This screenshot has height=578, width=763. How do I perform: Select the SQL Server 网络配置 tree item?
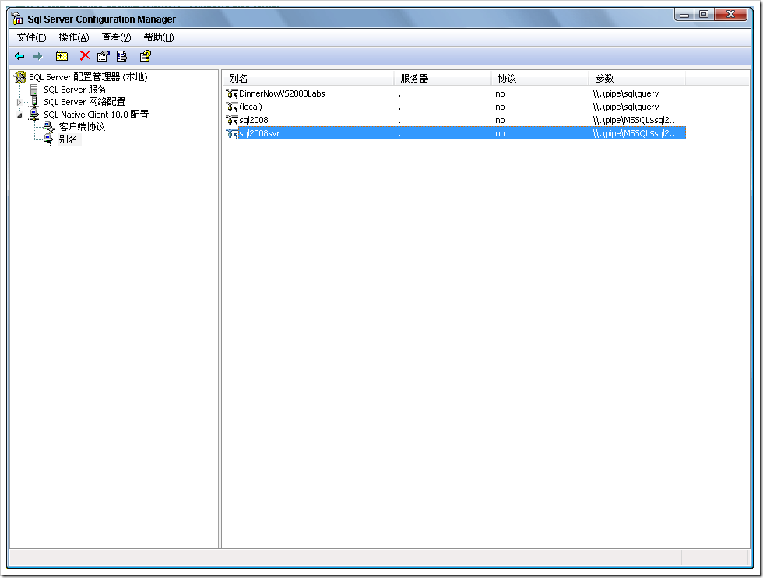coord(85,102)
